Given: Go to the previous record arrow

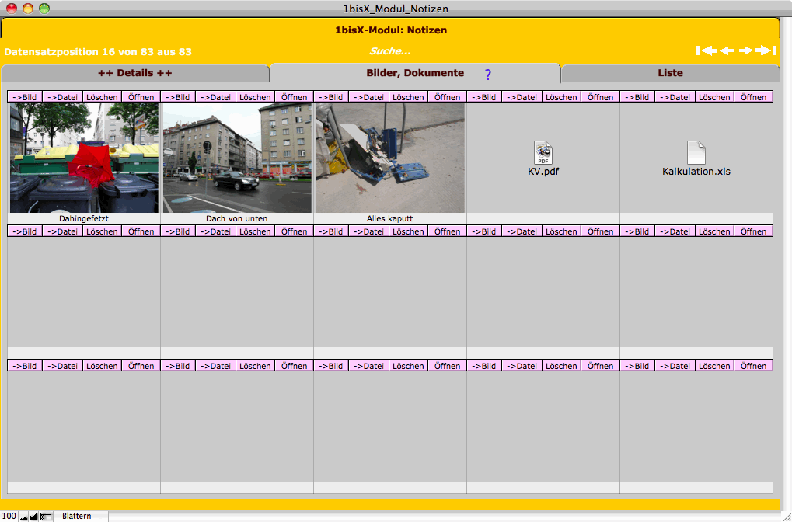Looking at the screenshot, I should coord(727,50).
